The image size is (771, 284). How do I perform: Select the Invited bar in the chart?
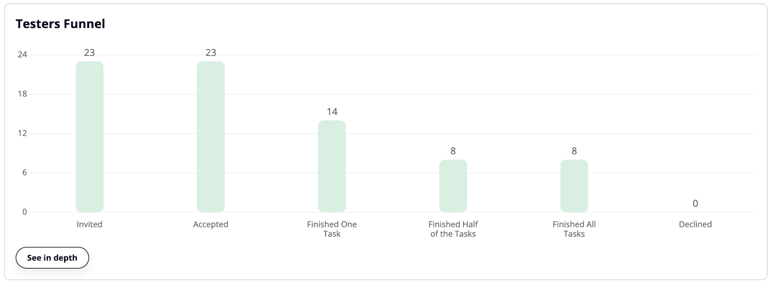[90, 137]
